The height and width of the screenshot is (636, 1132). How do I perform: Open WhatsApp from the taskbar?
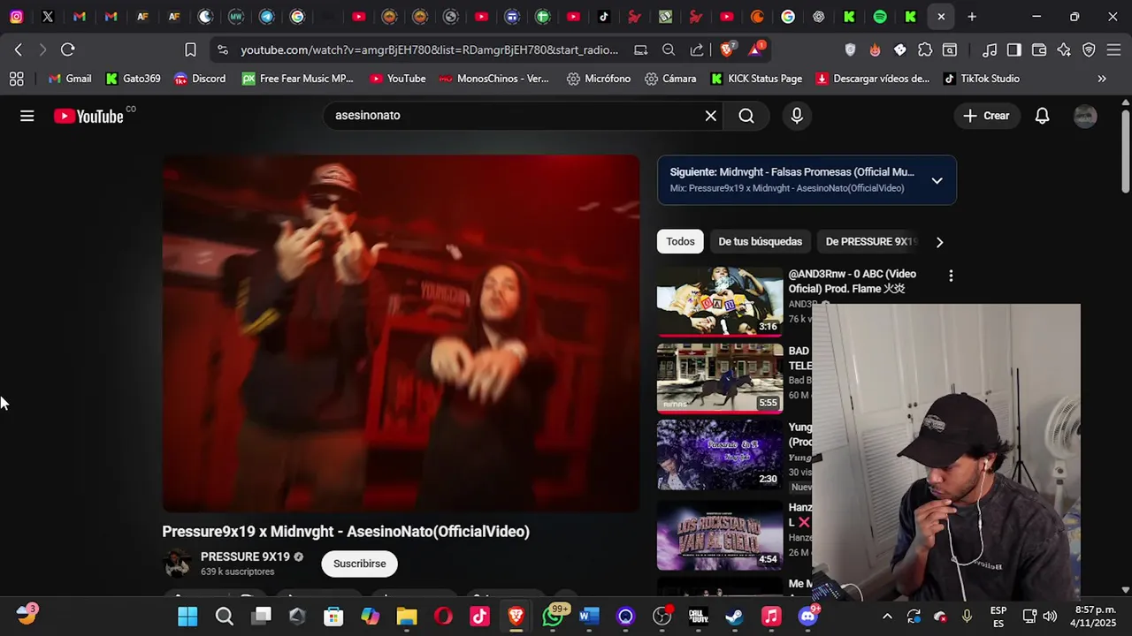point(554,616)
